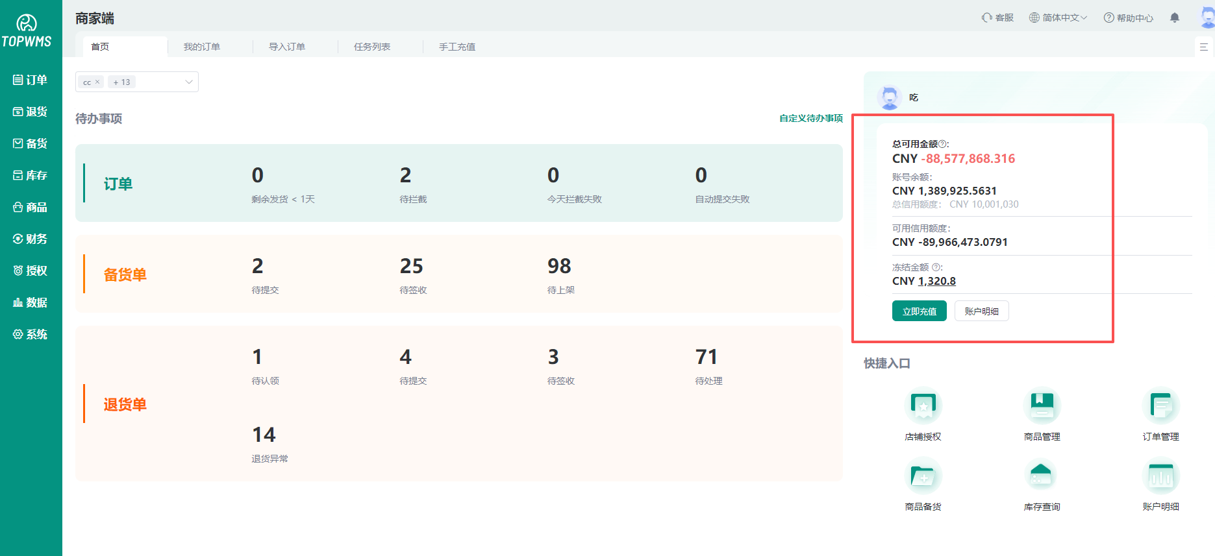The image size is (1215, 556).
Task: Switch to the 任务列表 tab
Action: (x=372, y=47)
